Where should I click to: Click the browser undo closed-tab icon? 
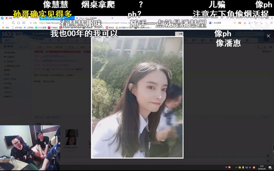[255, 23]
